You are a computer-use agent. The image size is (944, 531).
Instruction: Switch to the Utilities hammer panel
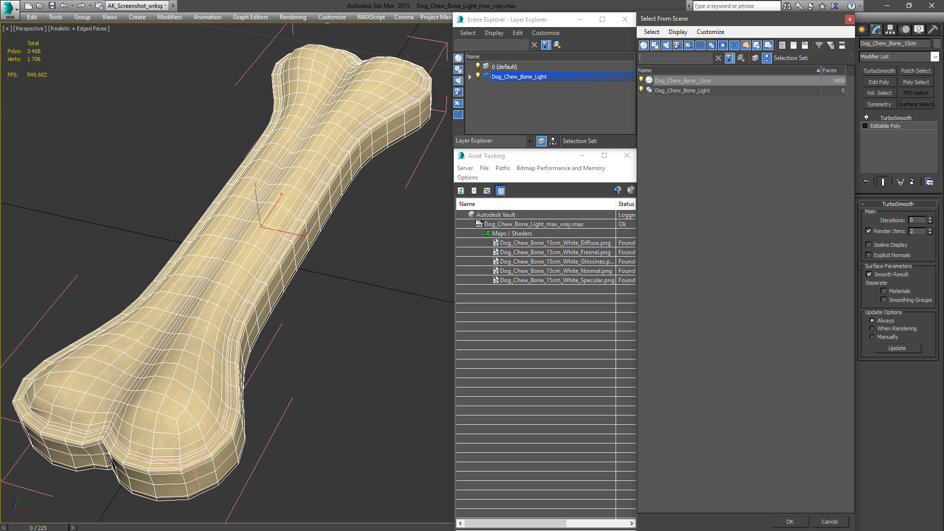[x=933, y=29]
